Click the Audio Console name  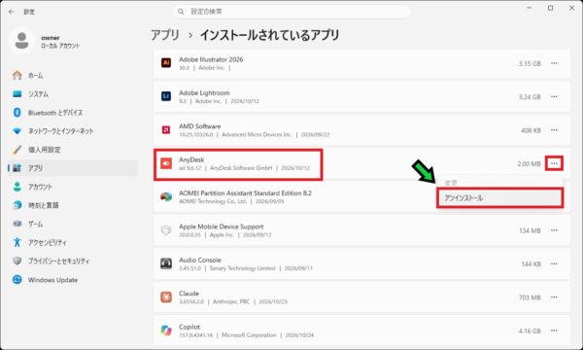[199, 260]
